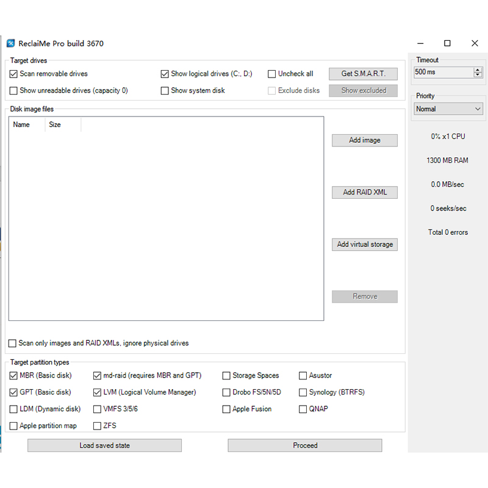This screenshot has width=488, height=488.
Task: Click the 0% x1 CPU text
Action: 448,137
